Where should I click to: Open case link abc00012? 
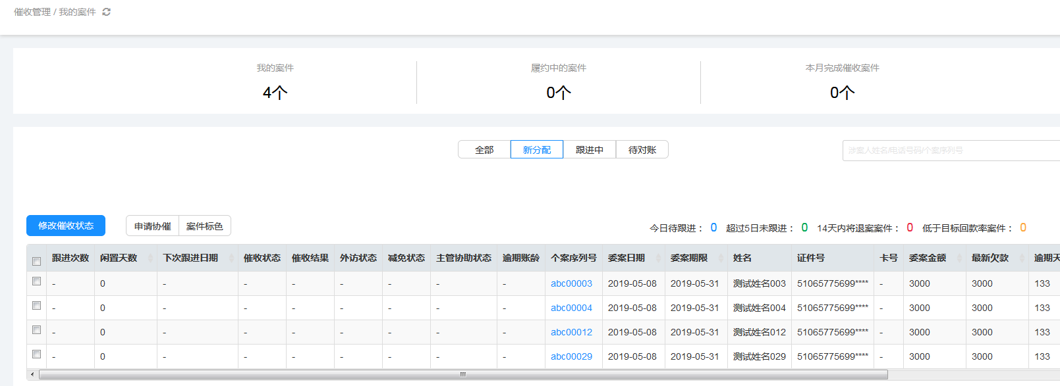pos(571,332)
